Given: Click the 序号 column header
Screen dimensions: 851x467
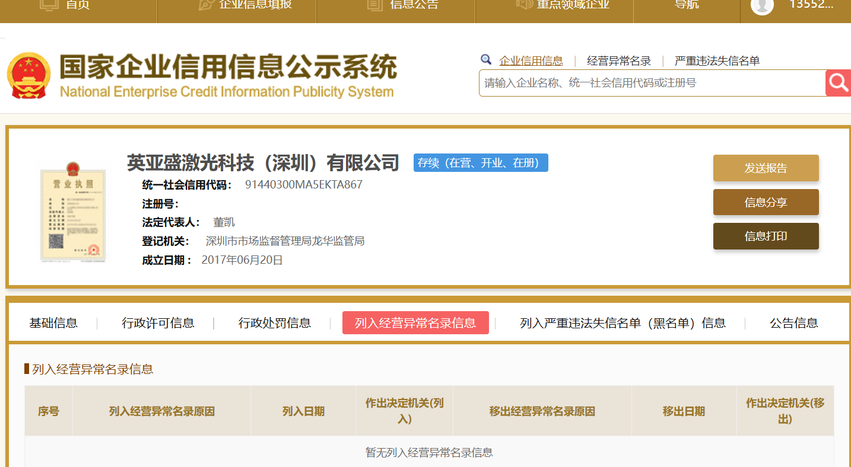Looking at the screenshot, I should (x=49, y=411).
